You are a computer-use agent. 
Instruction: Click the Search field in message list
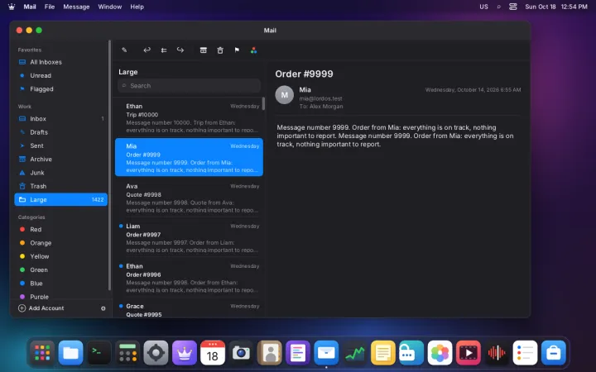click(x=189, y=86)
